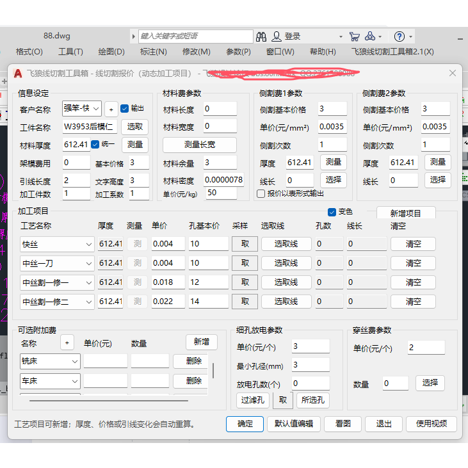Toggle the 输出 checkbox
The image size is (468, 468).
click(x=124, y=108)
